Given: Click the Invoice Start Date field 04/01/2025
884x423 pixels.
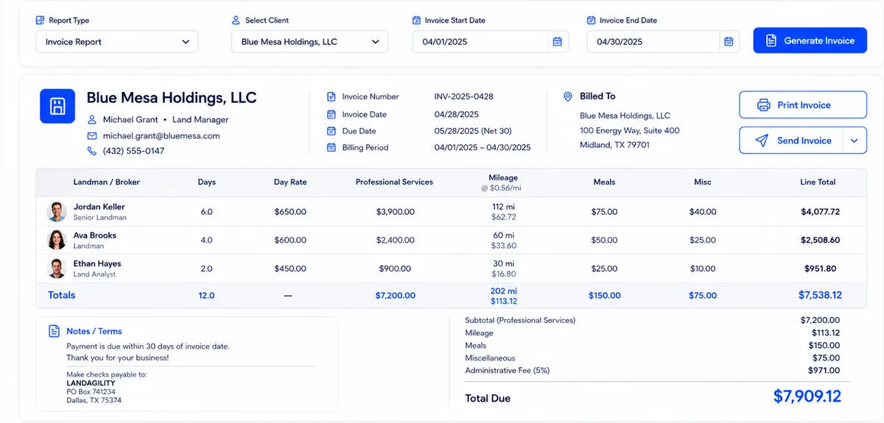Looking at the screenshot, I should (491, 42).
